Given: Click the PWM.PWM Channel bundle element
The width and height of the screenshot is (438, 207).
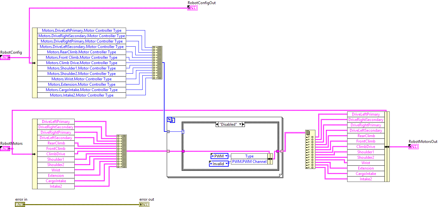Looking at the screenshot, I should (249, 162).
